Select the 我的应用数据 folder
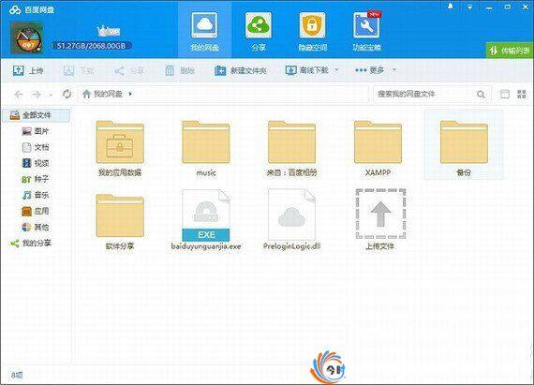Screen dimensions: 534x385 click(120, 148)
